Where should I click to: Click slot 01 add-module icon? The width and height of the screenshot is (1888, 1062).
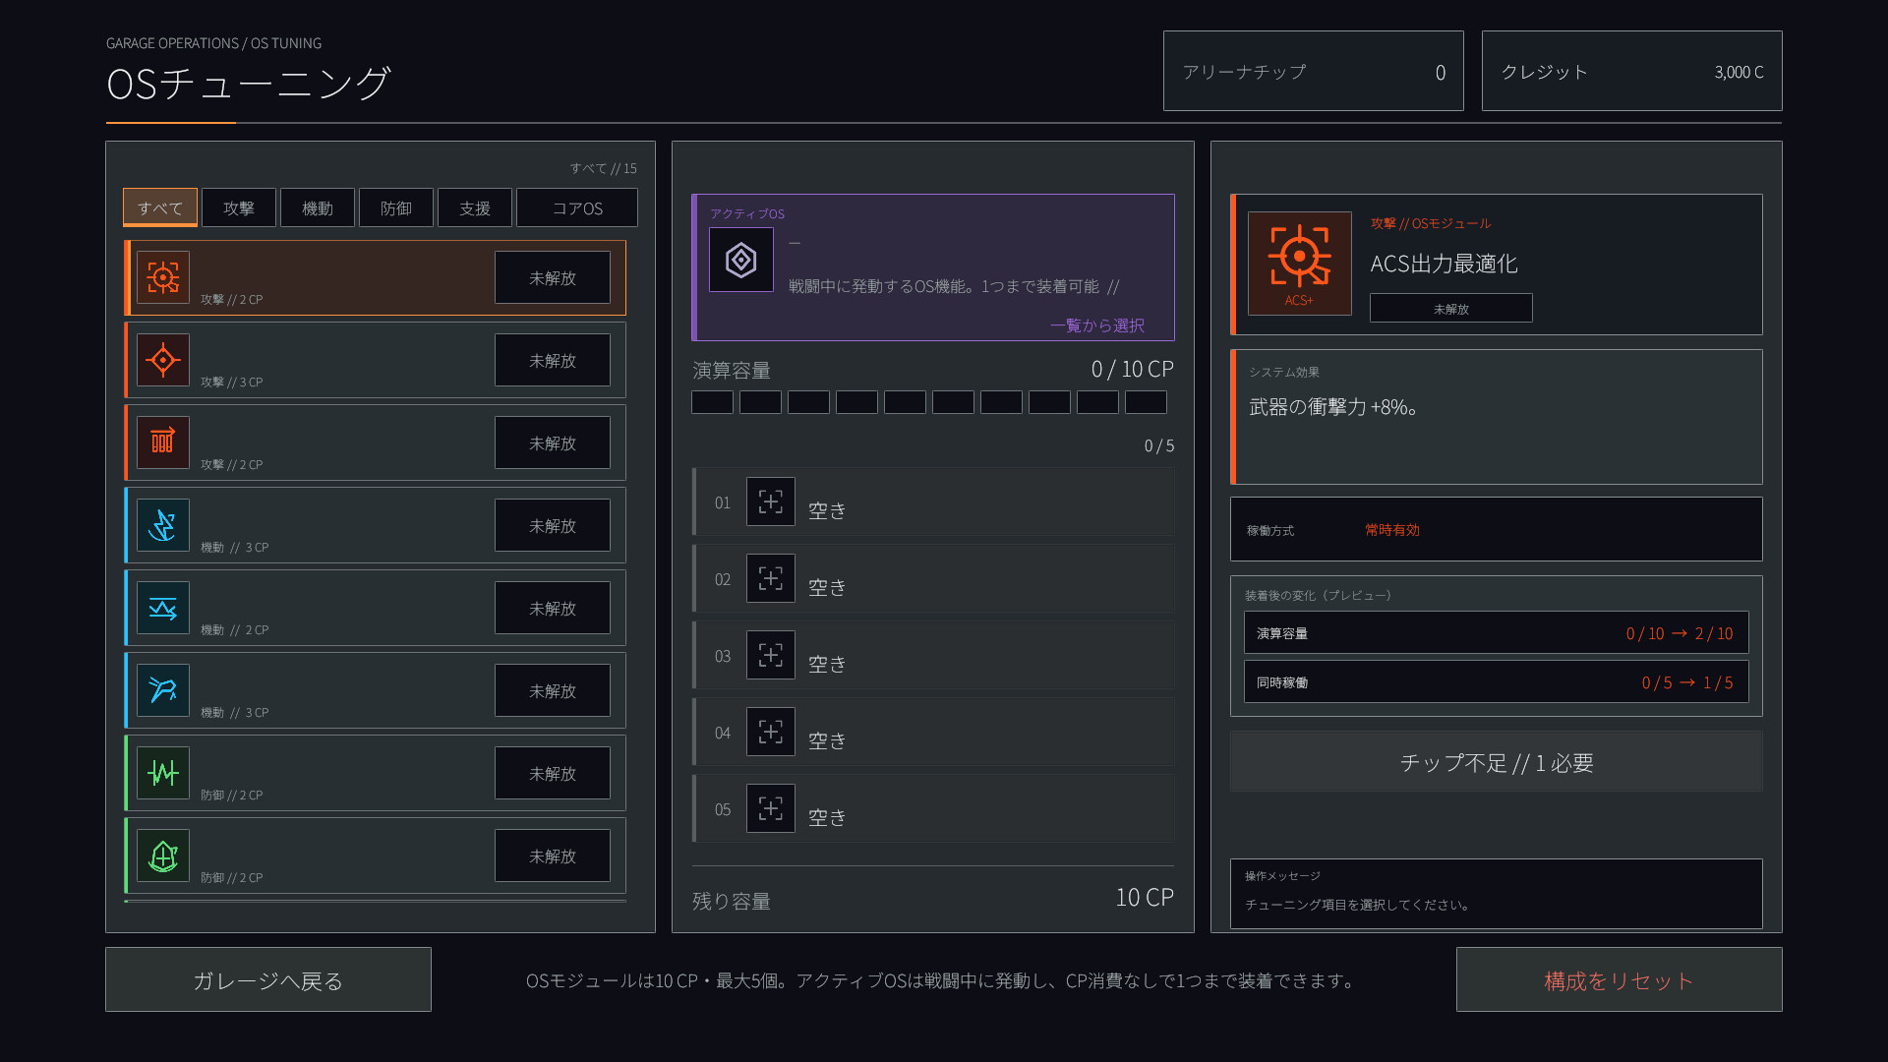[x=771, y=501]
